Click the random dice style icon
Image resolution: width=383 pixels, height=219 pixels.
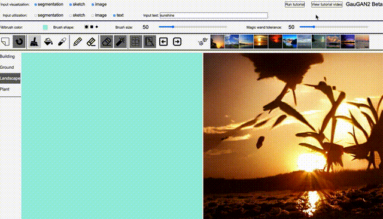(203, 42)
